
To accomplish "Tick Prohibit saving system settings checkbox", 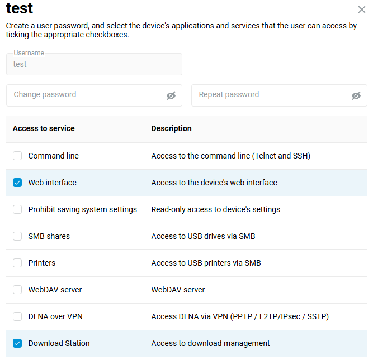I will (17, 209).
